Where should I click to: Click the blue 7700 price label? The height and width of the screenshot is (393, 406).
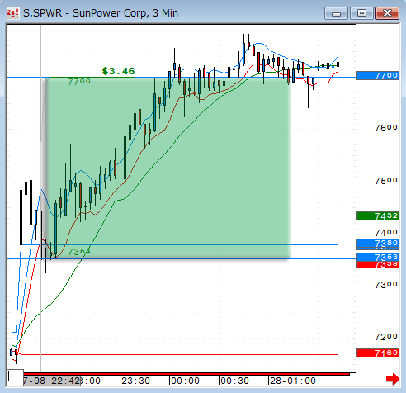click(378, 75)
